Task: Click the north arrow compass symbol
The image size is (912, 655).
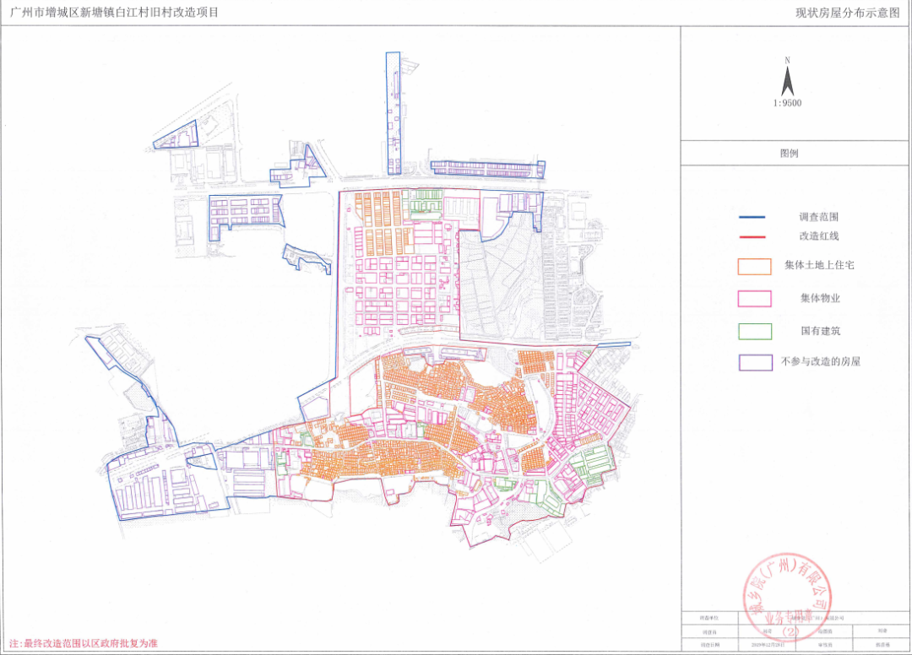Action: click(788, 81)
